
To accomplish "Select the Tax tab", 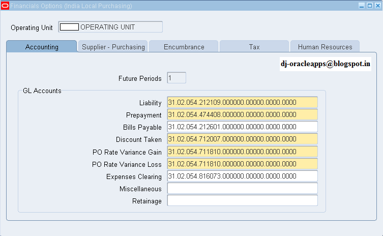I will coord(254,46).
